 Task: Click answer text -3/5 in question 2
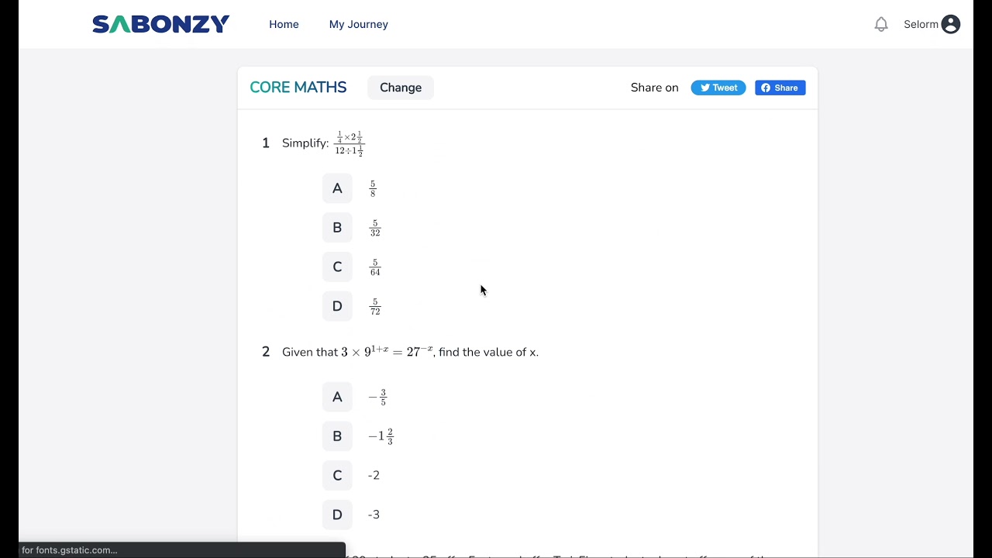pyautogui.click(x=377, y=398)
